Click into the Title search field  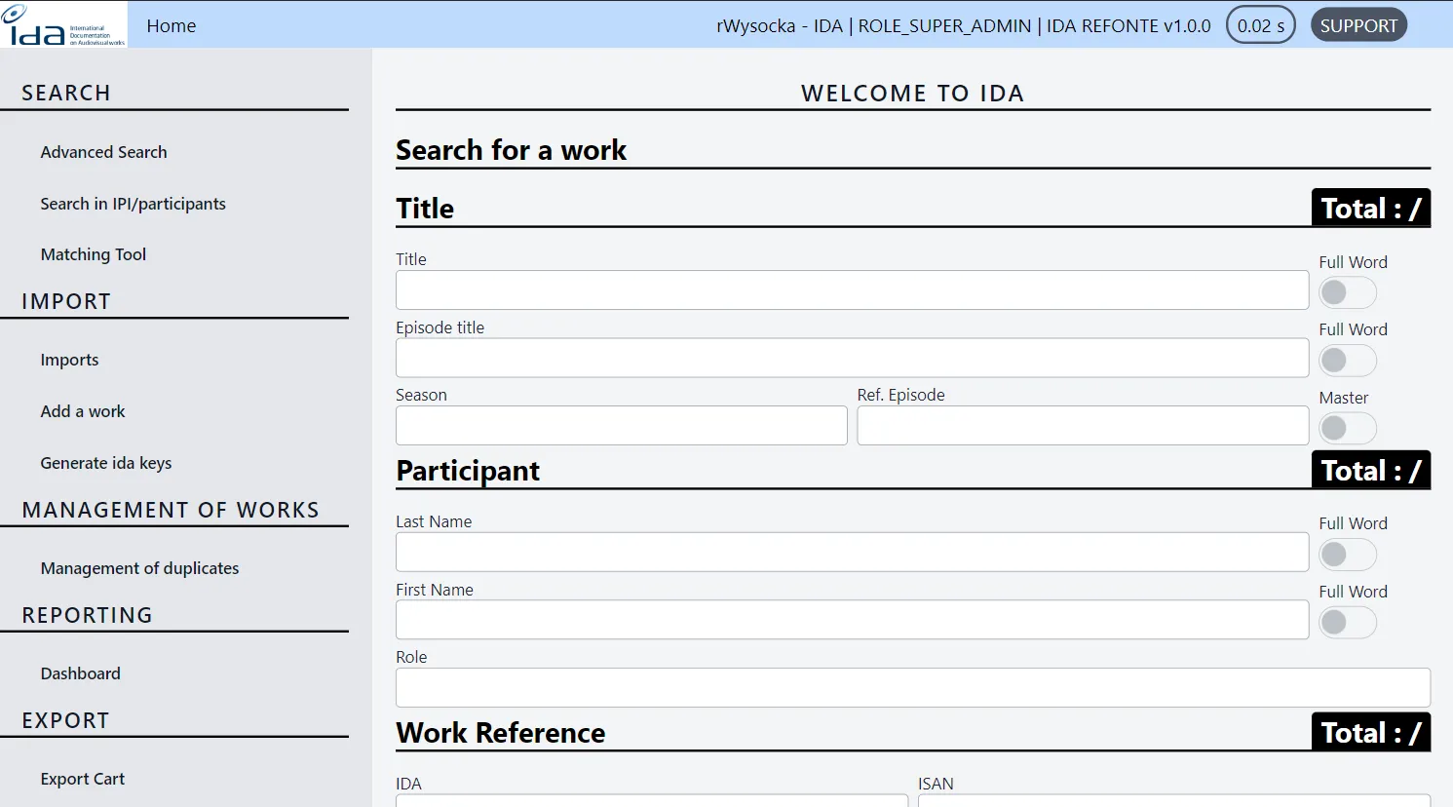coord(852,290)
